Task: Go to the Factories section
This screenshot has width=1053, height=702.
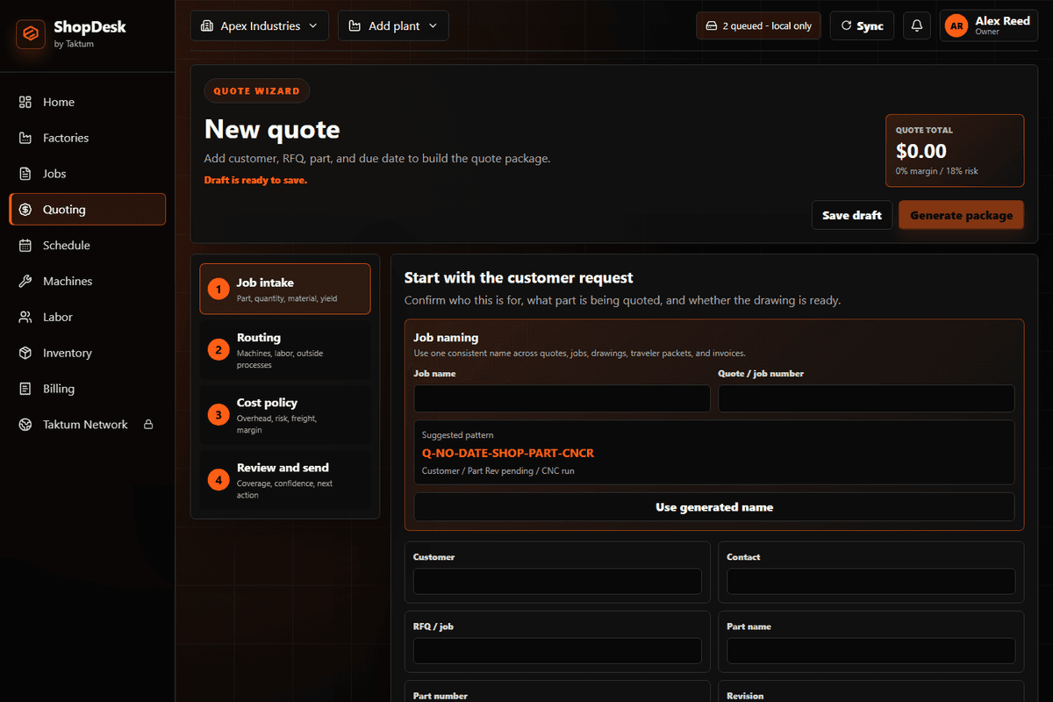Action: pos(88,138)
